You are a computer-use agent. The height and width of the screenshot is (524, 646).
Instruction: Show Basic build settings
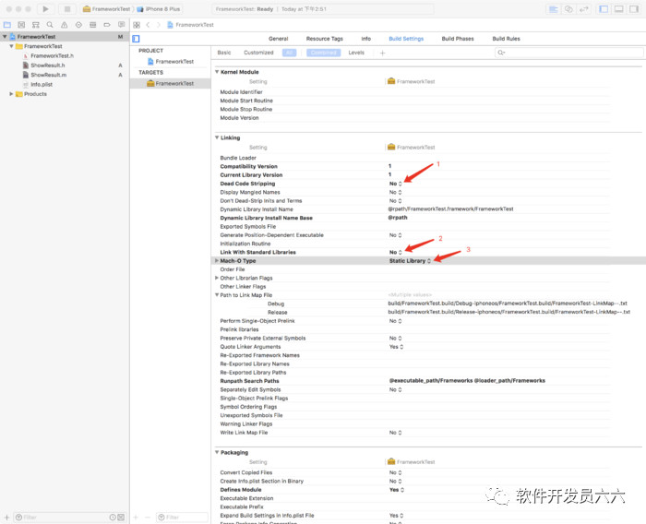pyautogui.click(x=224, y=53)
